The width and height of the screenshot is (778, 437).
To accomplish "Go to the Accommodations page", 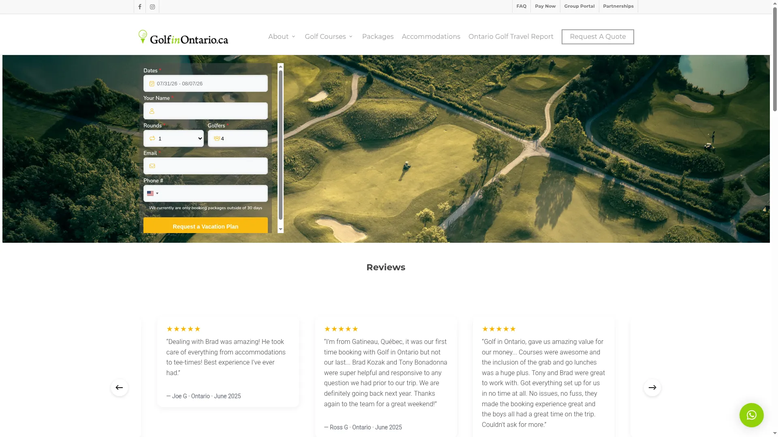I will click(431, 37).
